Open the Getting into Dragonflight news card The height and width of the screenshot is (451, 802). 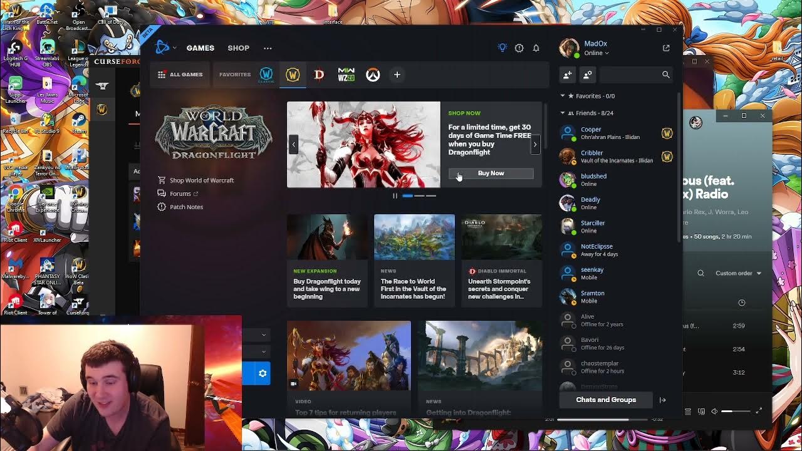(480, 369)
